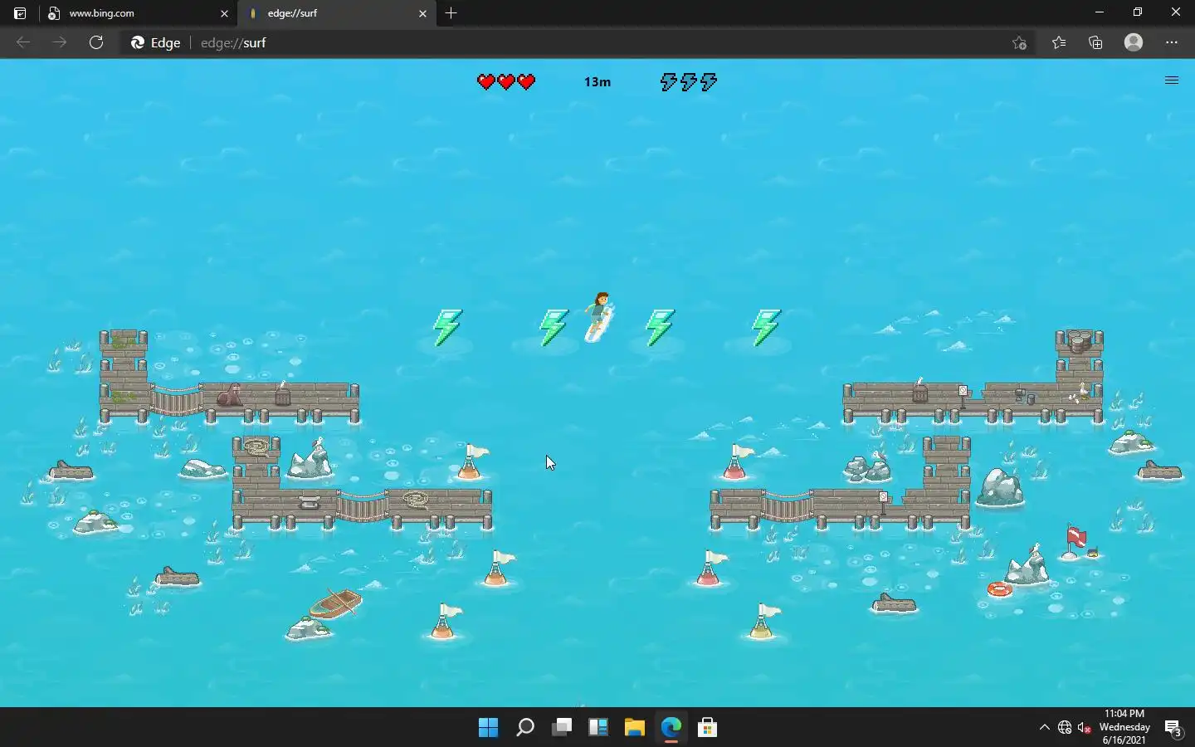Click the surfer character on the board
The image size is (1195, 747).
coord(599,316)
